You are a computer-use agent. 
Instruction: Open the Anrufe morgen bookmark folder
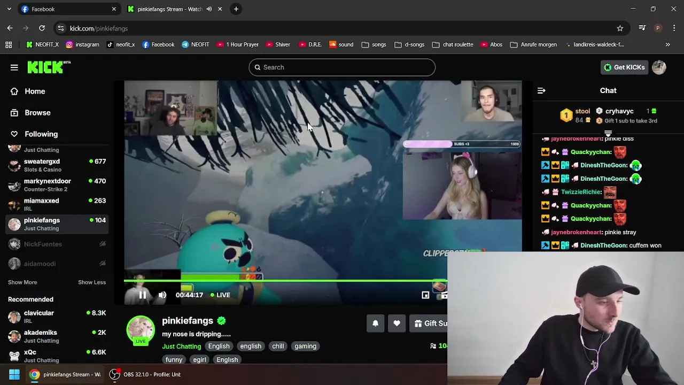[533, 45]
